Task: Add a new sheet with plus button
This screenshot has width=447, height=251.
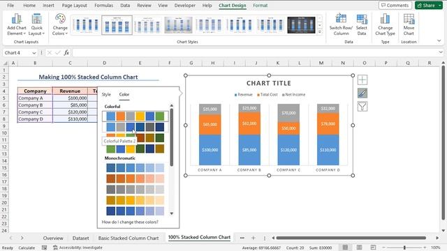Action: point(253,238)
